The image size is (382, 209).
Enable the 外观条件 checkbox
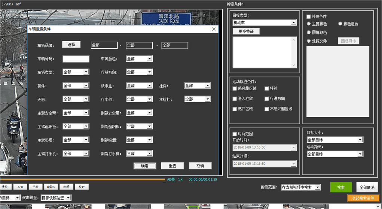coord(308,16)
